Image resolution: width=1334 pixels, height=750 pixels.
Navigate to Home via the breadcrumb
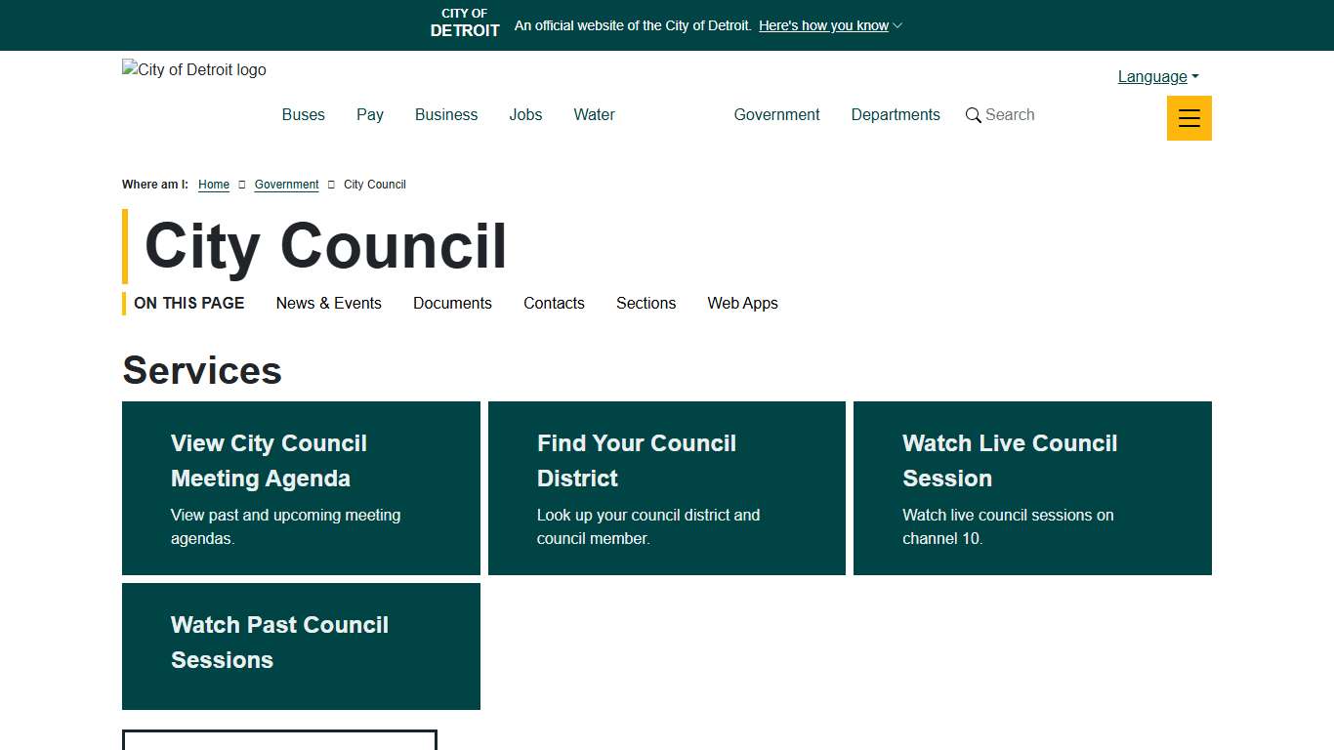[214, 185]
